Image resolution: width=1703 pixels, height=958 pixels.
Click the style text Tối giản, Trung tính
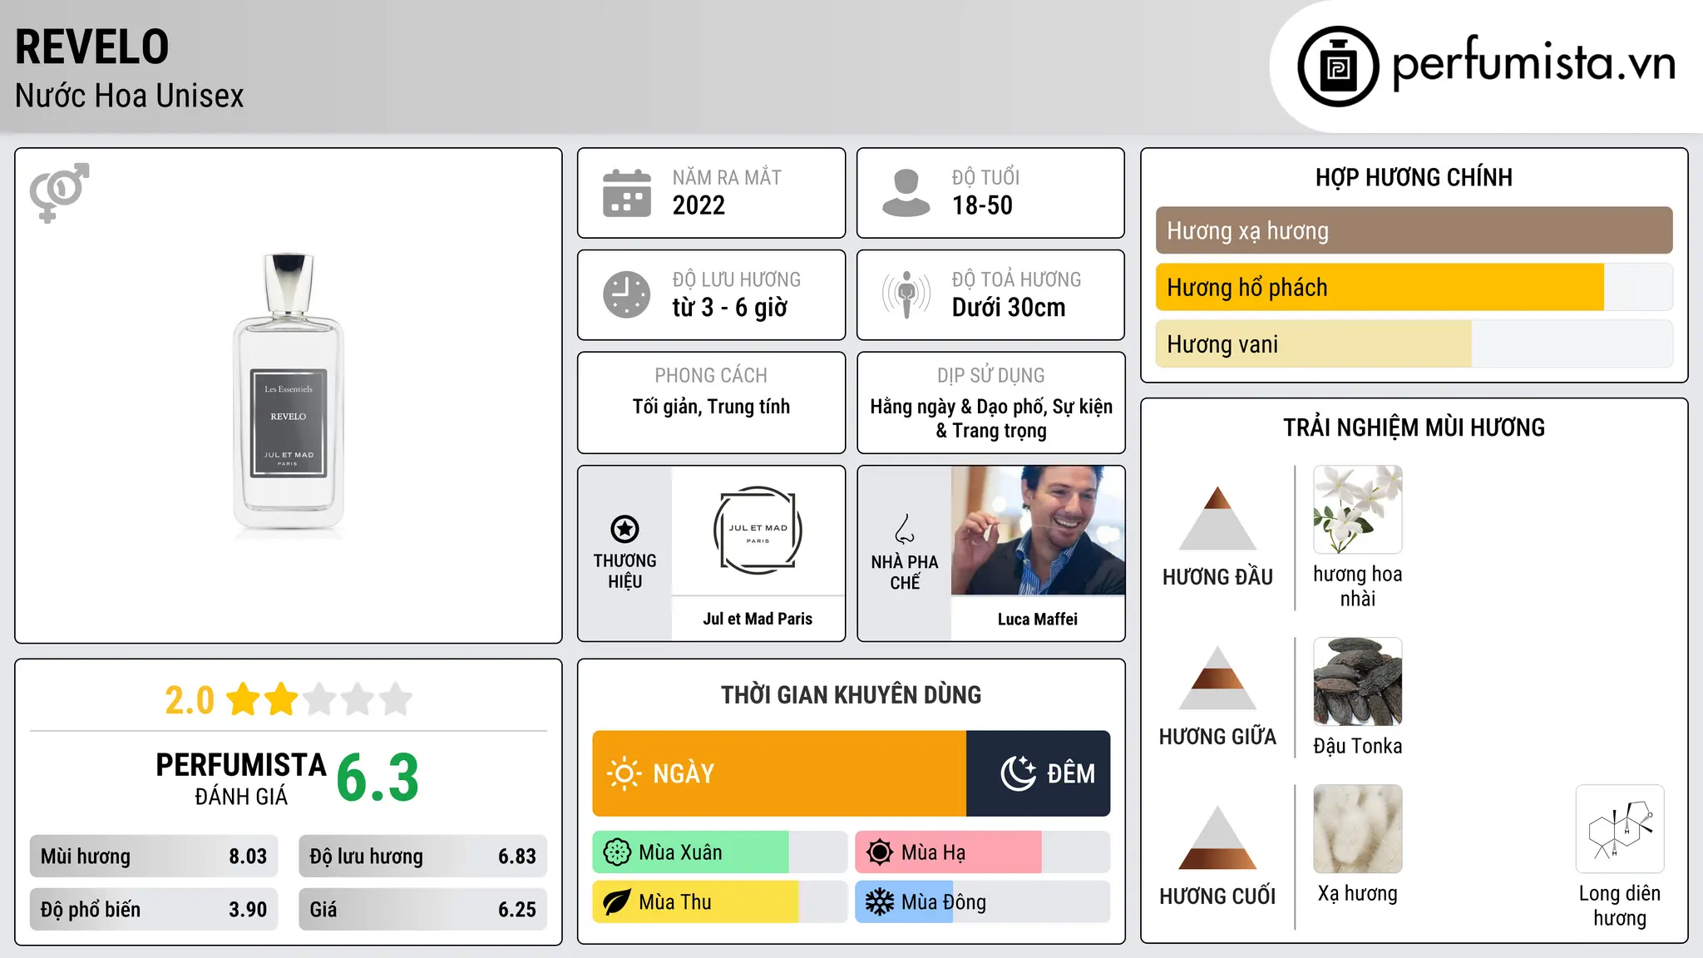(711, 407)
